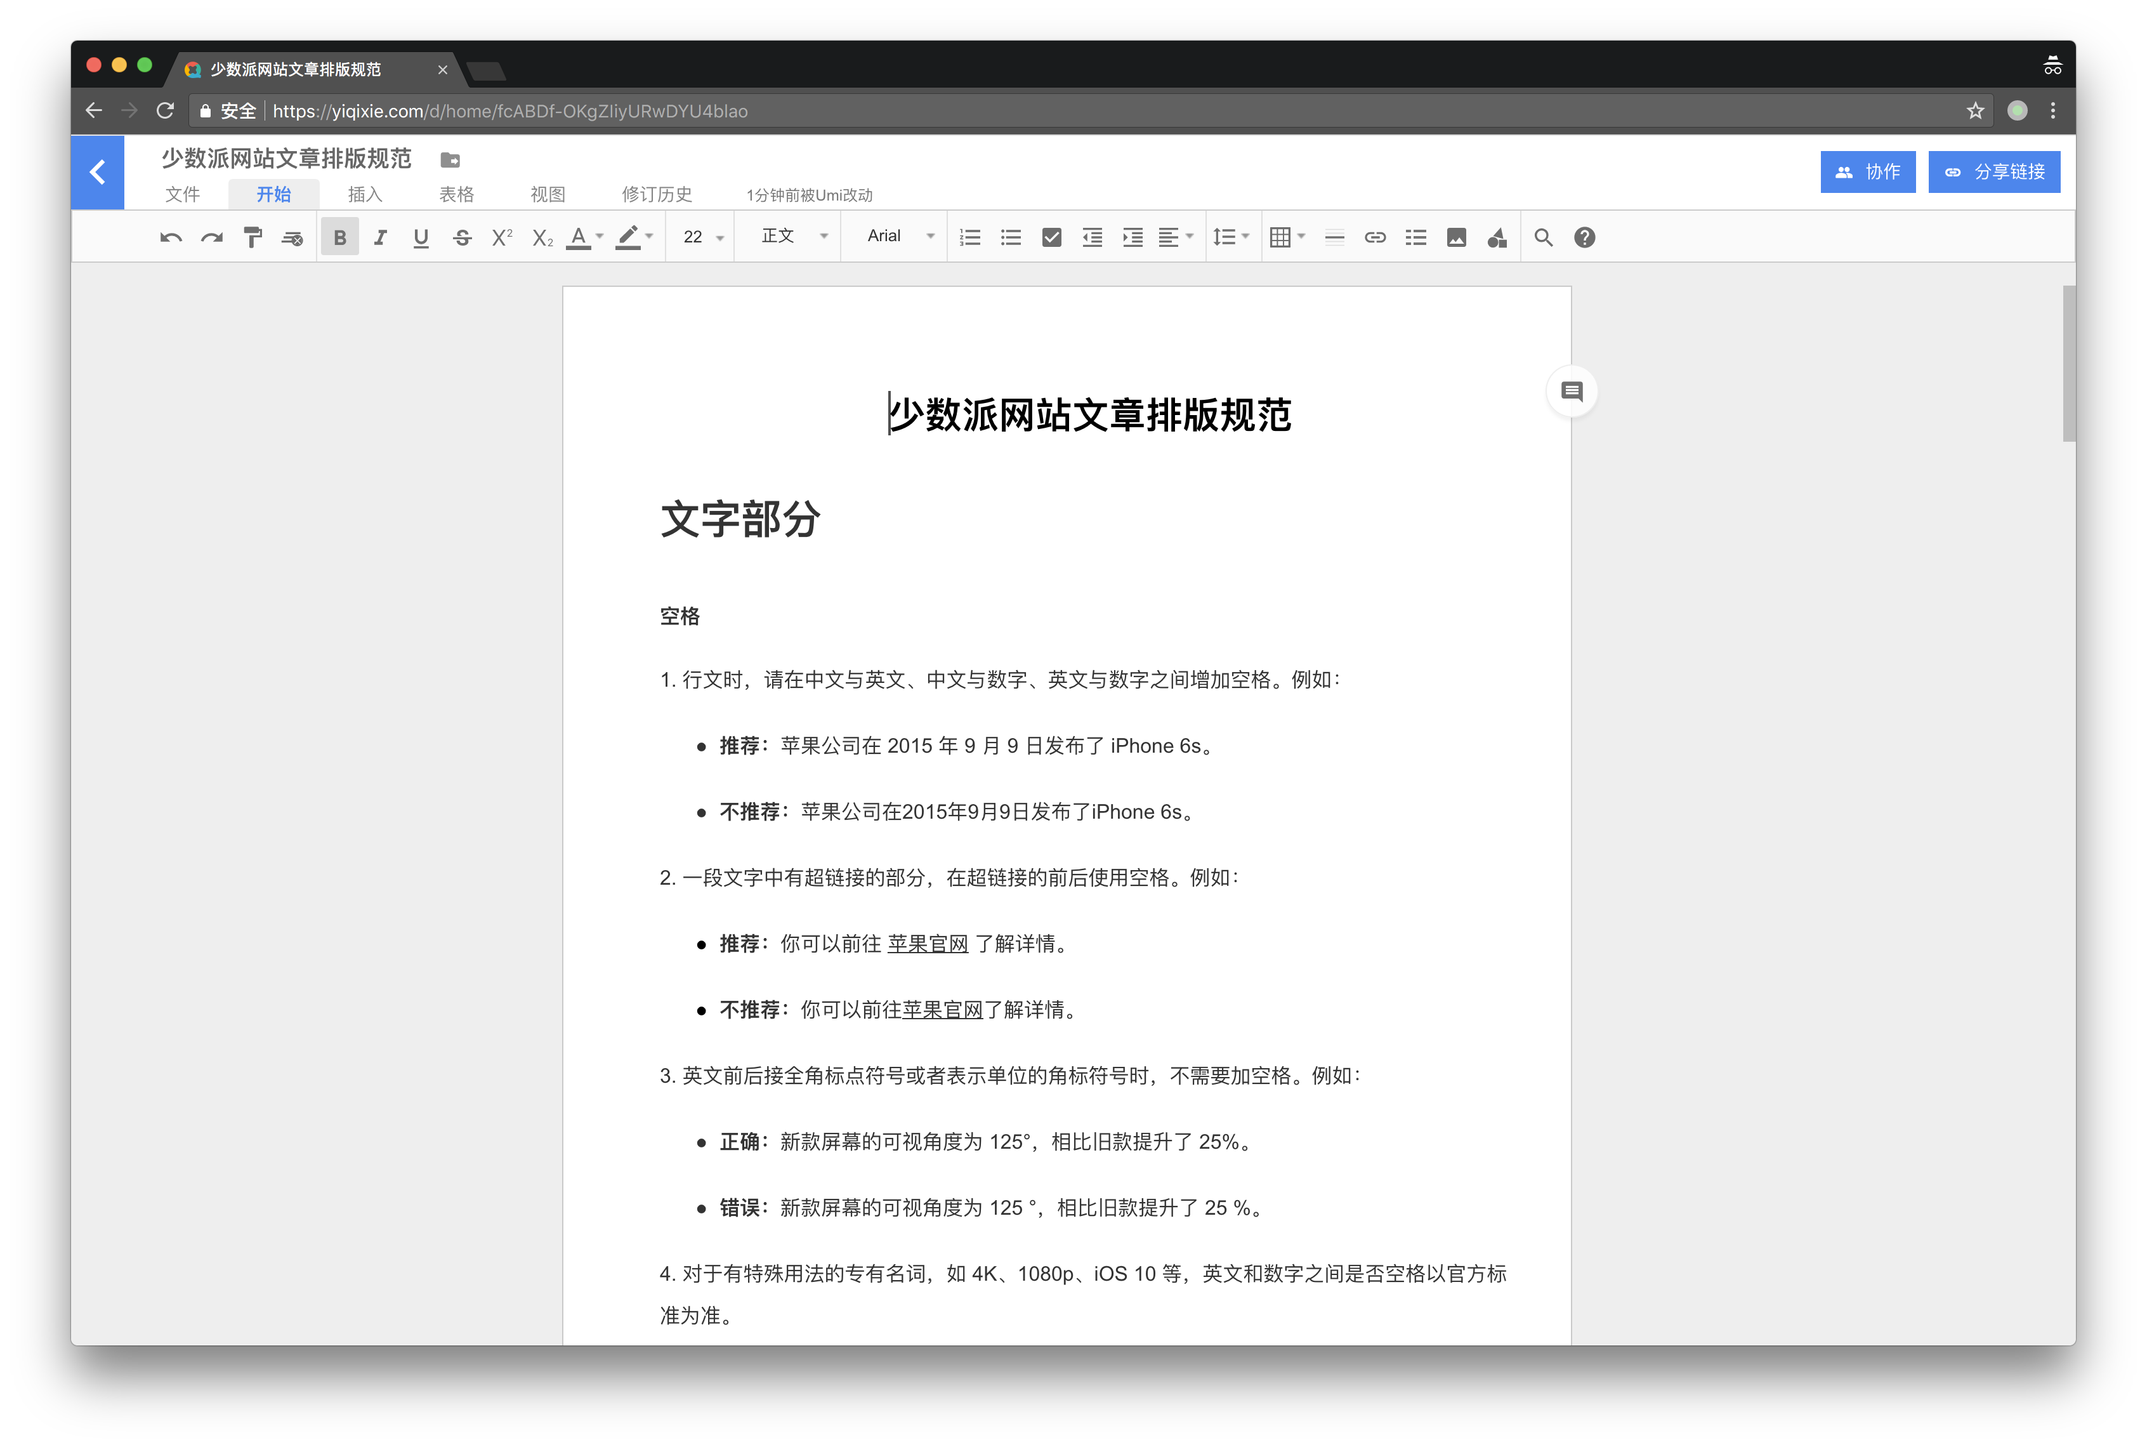2147x1447 pixels.
Task: Toggle strikethrough formatting
Action: 463,237
